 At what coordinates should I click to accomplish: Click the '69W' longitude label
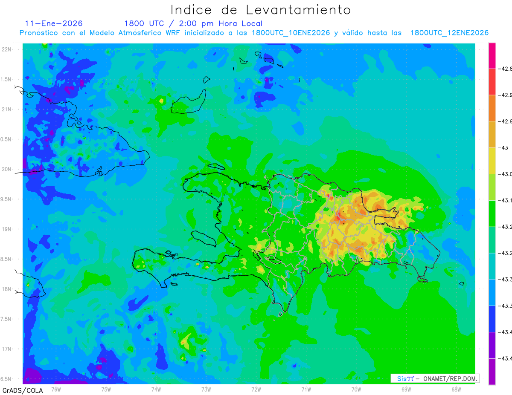click(406, 389)
